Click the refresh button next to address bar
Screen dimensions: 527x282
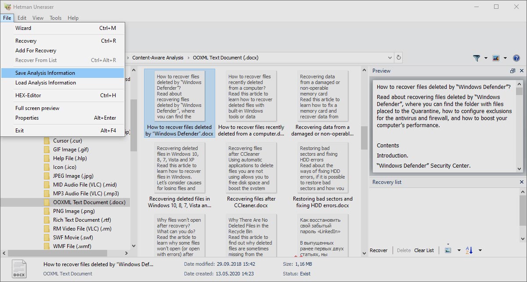(x=399, y=58)
